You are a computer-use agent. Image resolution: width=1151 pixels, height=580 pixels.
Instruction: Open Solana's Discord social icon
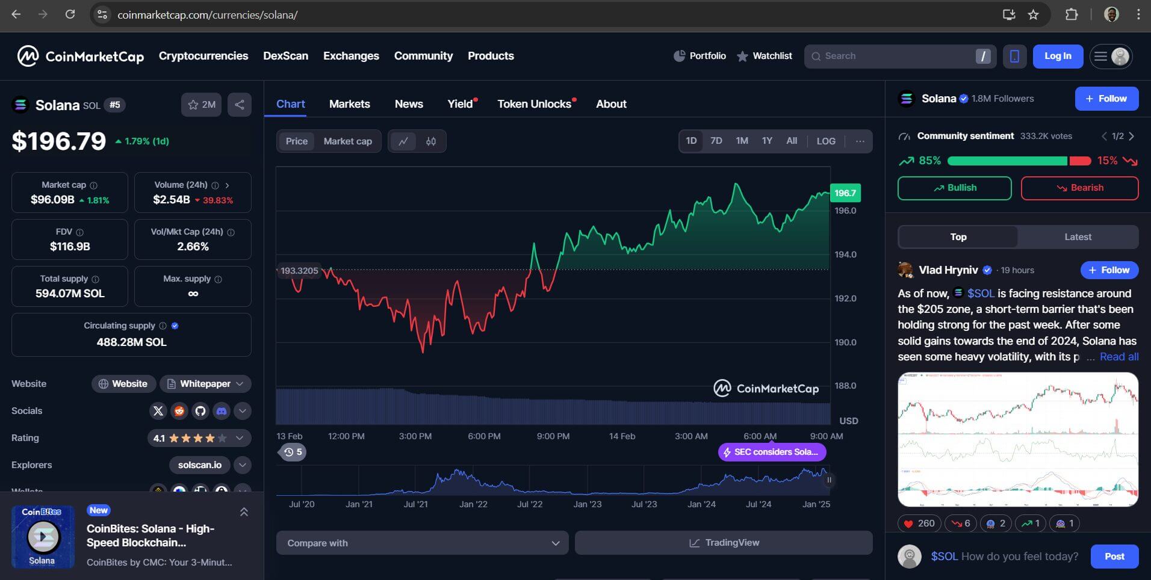(222, 411)
